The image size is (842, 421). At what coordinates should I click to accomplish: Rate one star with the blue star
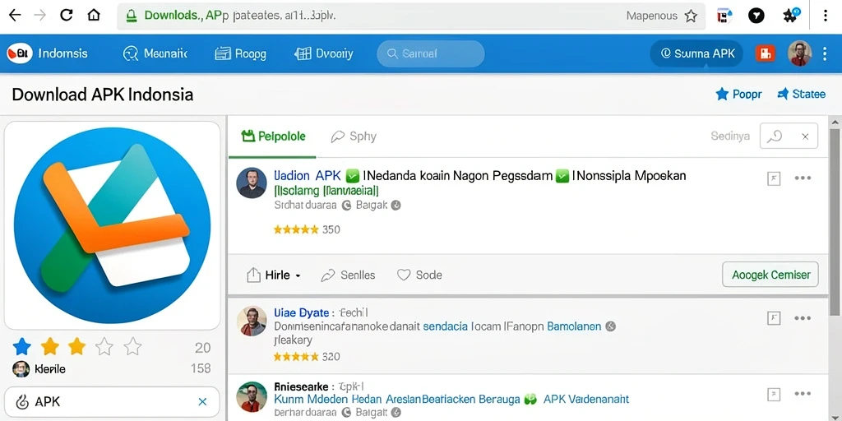(x=22, y=347)
